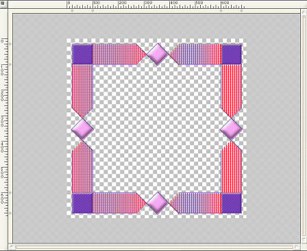Select the top center pink diamond shape
Screen dimensions: 307x251
(158, 55)
